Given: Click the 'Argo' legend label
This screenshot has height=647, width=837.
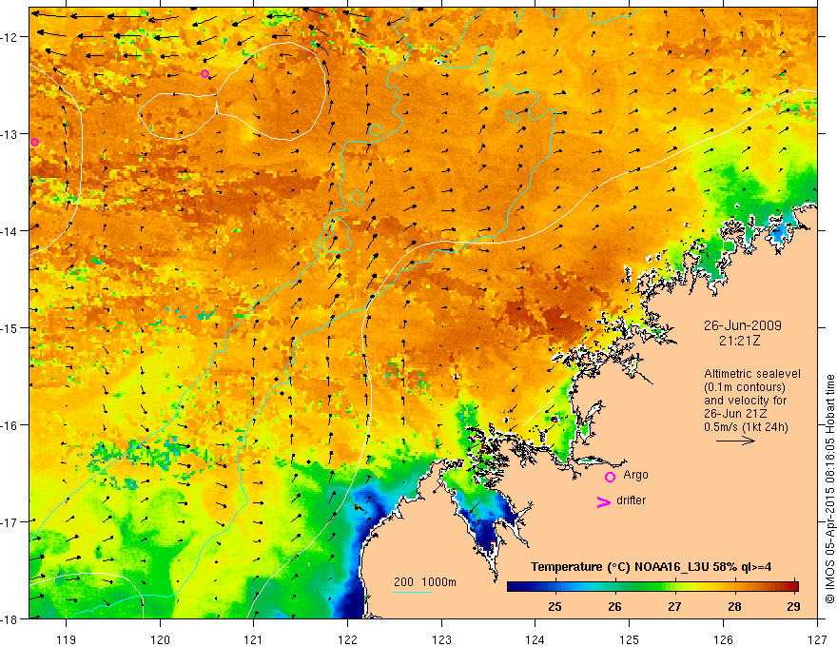Looking at the screenshot, I should click(635, 475).
